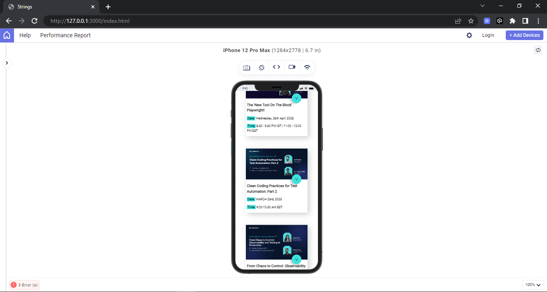Click inside the URL address bar
Image resolution: width=547 pixels, height=292 pixels.
160,21
